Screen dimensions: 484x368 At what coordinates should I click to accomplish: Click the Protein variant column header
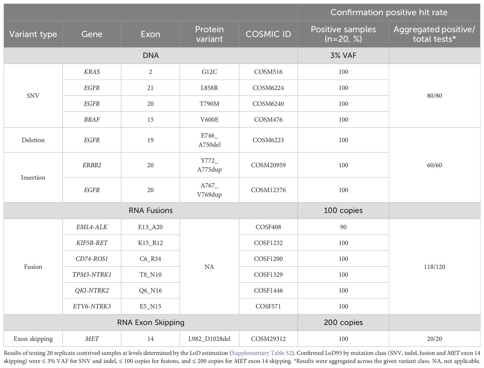click(x=209, y=34)
